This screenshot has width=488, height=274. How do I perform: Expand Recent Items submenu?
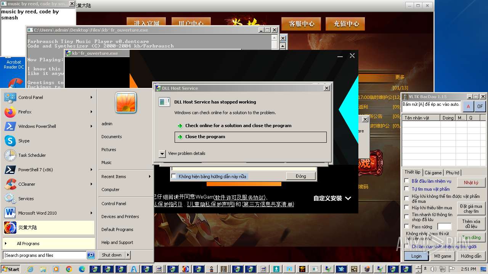click(126, 177)
